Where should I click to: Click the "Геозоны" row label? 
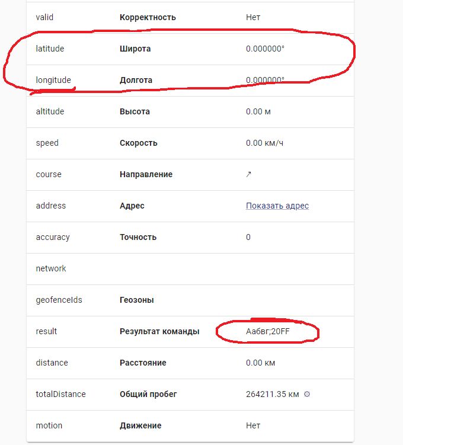[x=137, y=300]
